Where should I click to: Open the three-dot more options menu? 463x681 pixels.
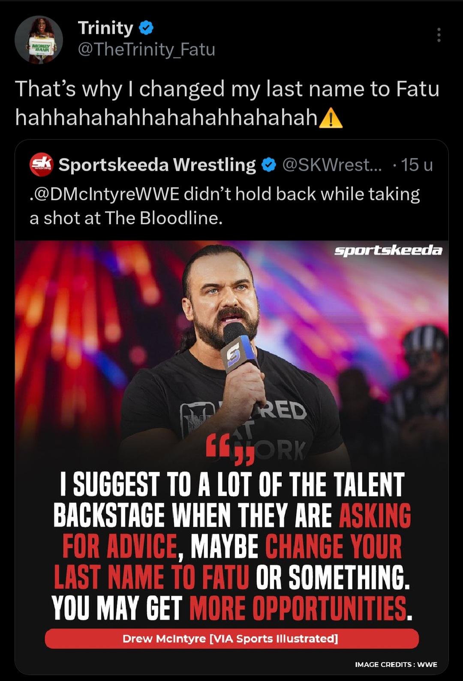tap(439, 35)
